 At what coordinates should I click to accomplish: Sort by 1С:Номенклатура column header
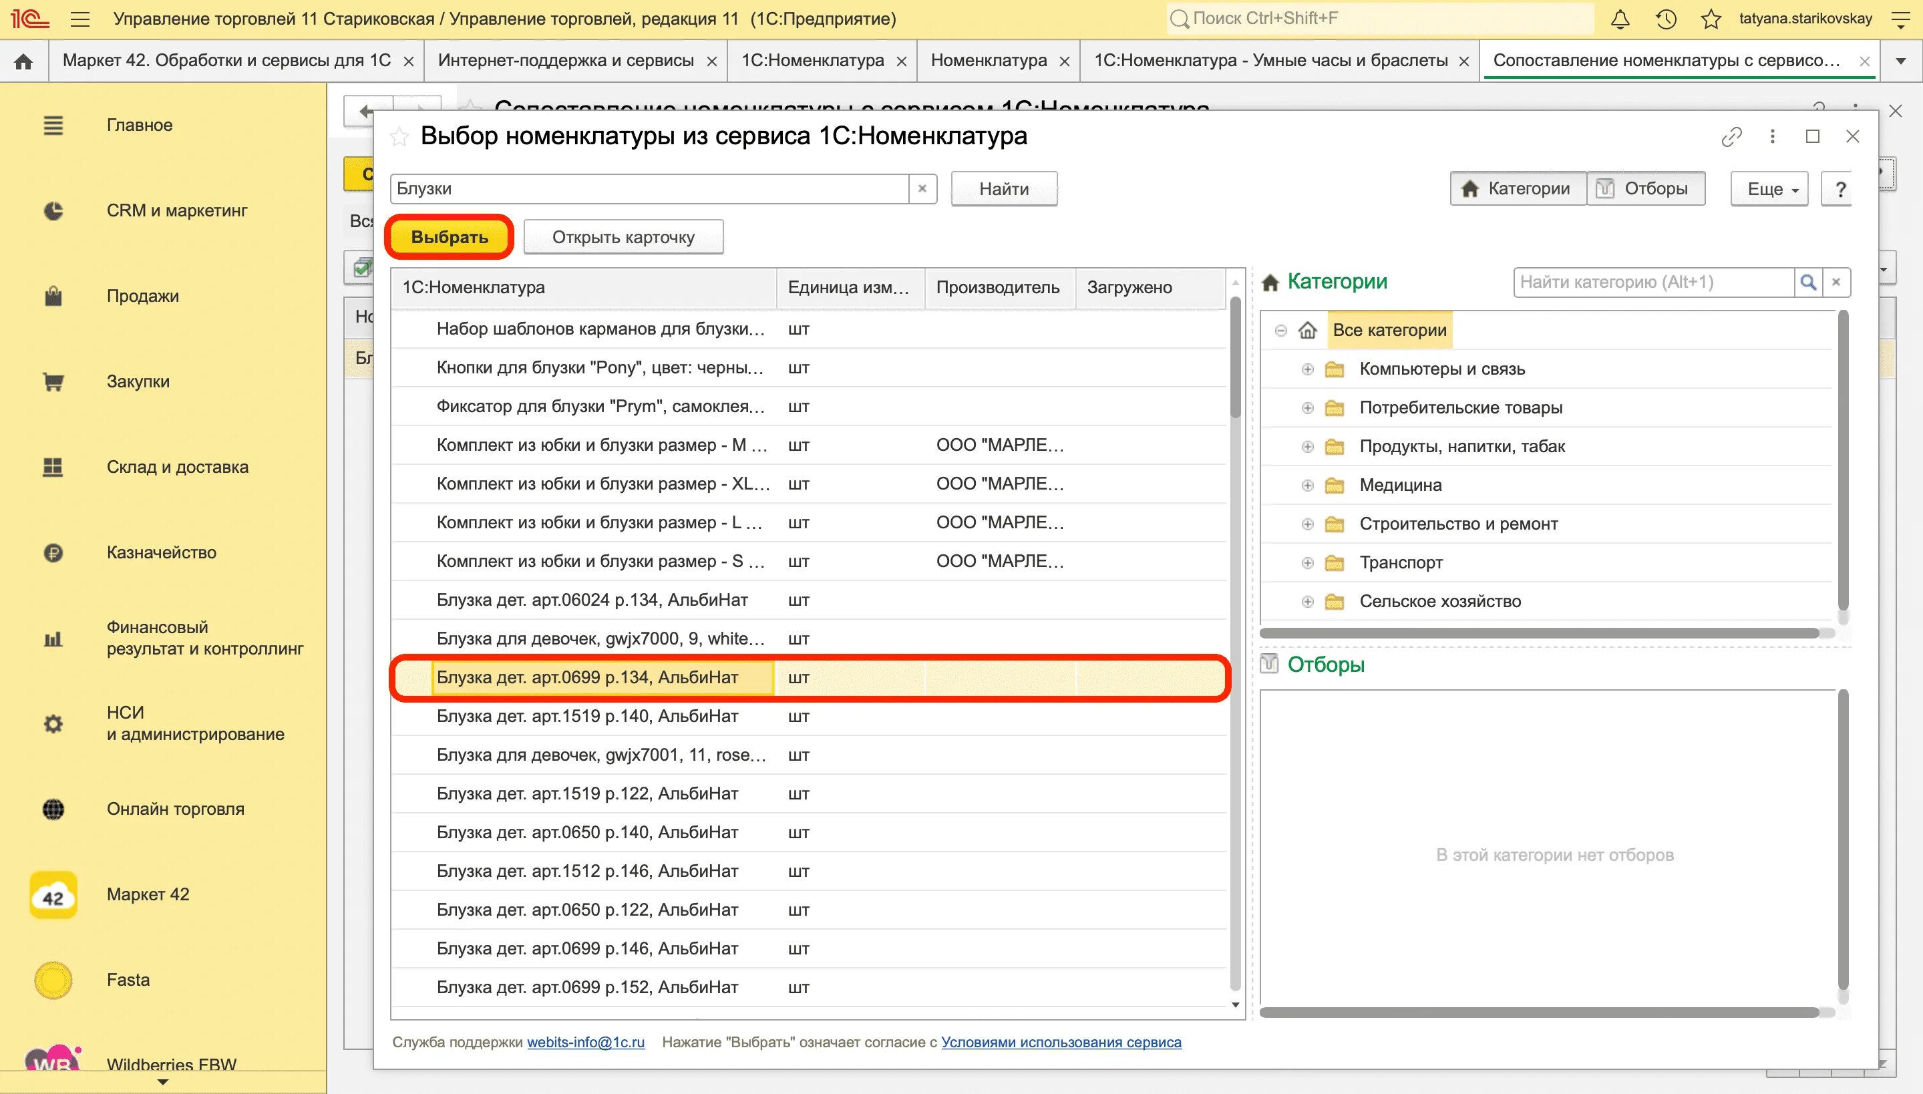point(583,288)
